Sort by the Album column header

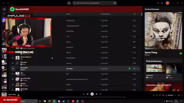coord(68,14)
